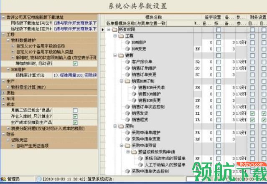The width and height of the screenshot is (267, 184).
Task: Collapse the 采购申请预留 folder node
Action: (x=122, y=145)
